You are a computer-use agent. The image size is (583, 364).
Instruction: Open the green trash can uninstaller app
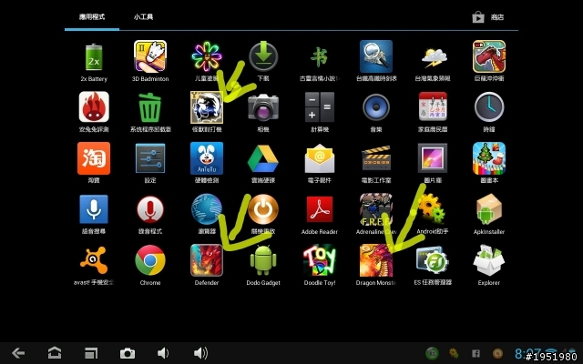point(150,107)
